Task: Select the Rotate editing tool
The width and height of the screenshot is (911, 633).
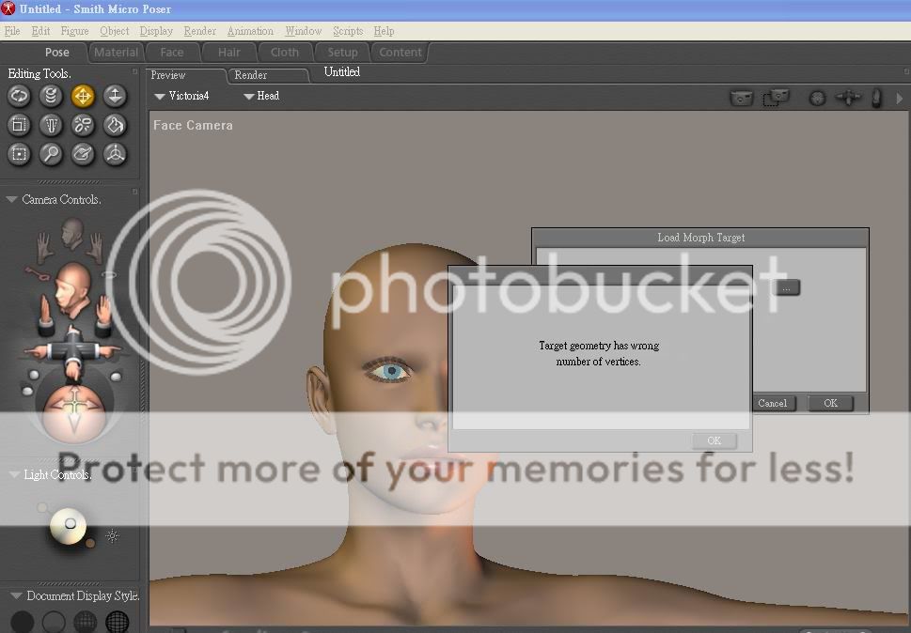Action: click(19, 96)
